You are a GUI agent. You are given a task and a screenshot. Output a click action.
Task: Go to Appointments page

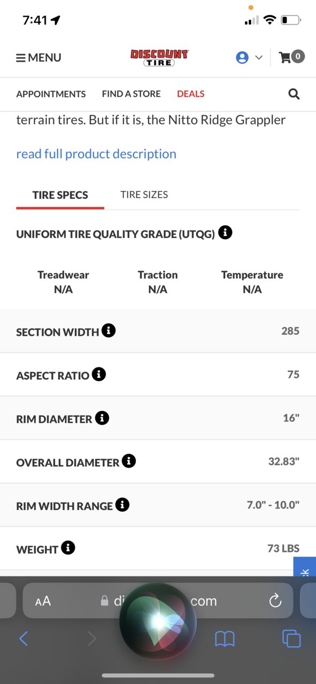click(x=51, y=94)
